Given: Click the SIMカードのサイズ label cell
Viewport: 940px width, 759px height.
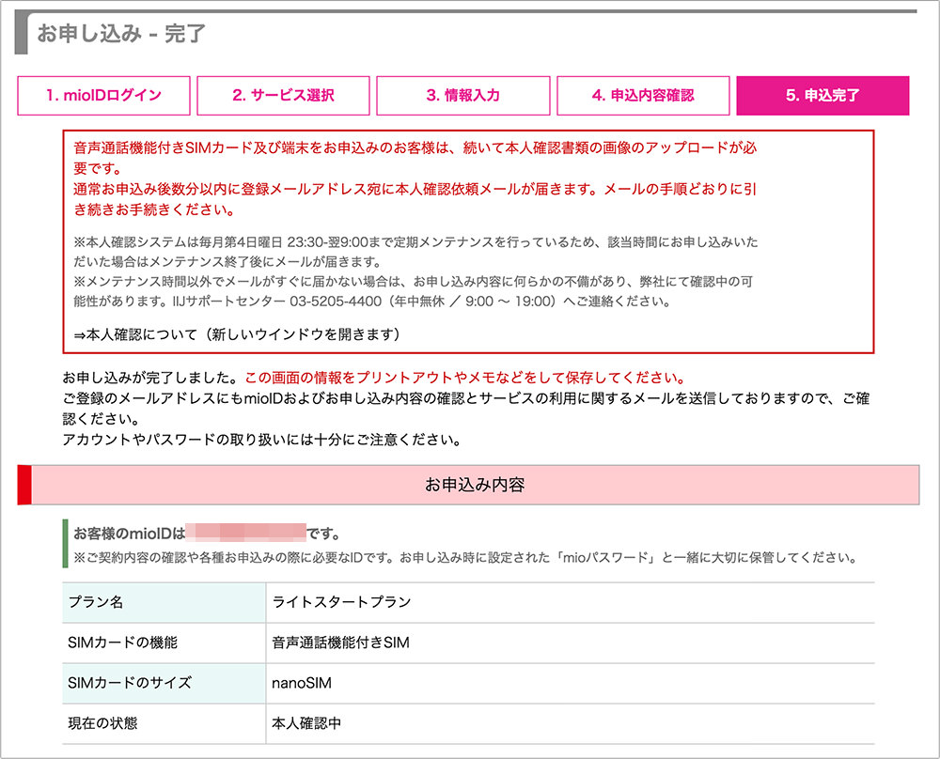Looking at the screenshot, I should click(164, 683).
